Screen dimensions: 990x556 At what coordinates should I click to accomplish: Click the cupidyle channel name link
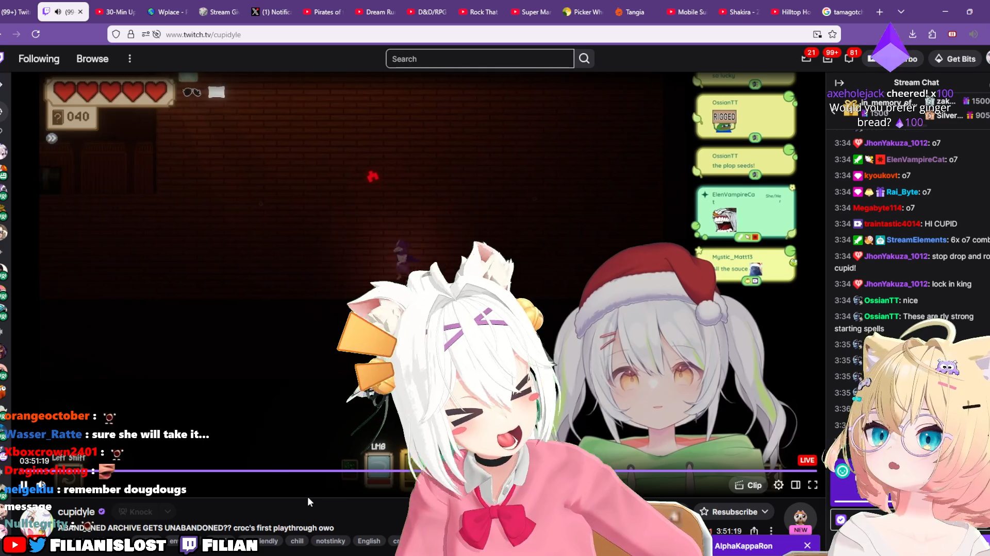(76, 512)
